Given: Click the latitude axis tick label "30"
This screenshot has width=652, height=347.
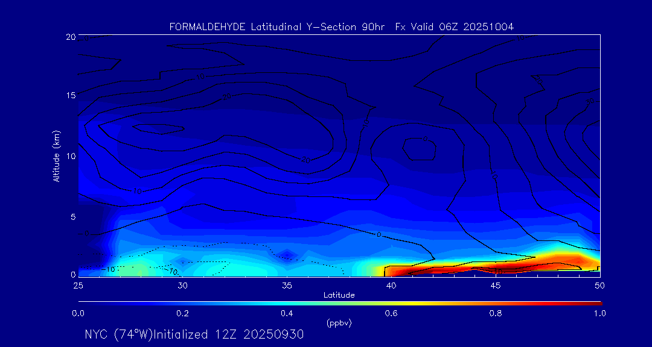Looking at the screenshot, I should coord(182,286).
